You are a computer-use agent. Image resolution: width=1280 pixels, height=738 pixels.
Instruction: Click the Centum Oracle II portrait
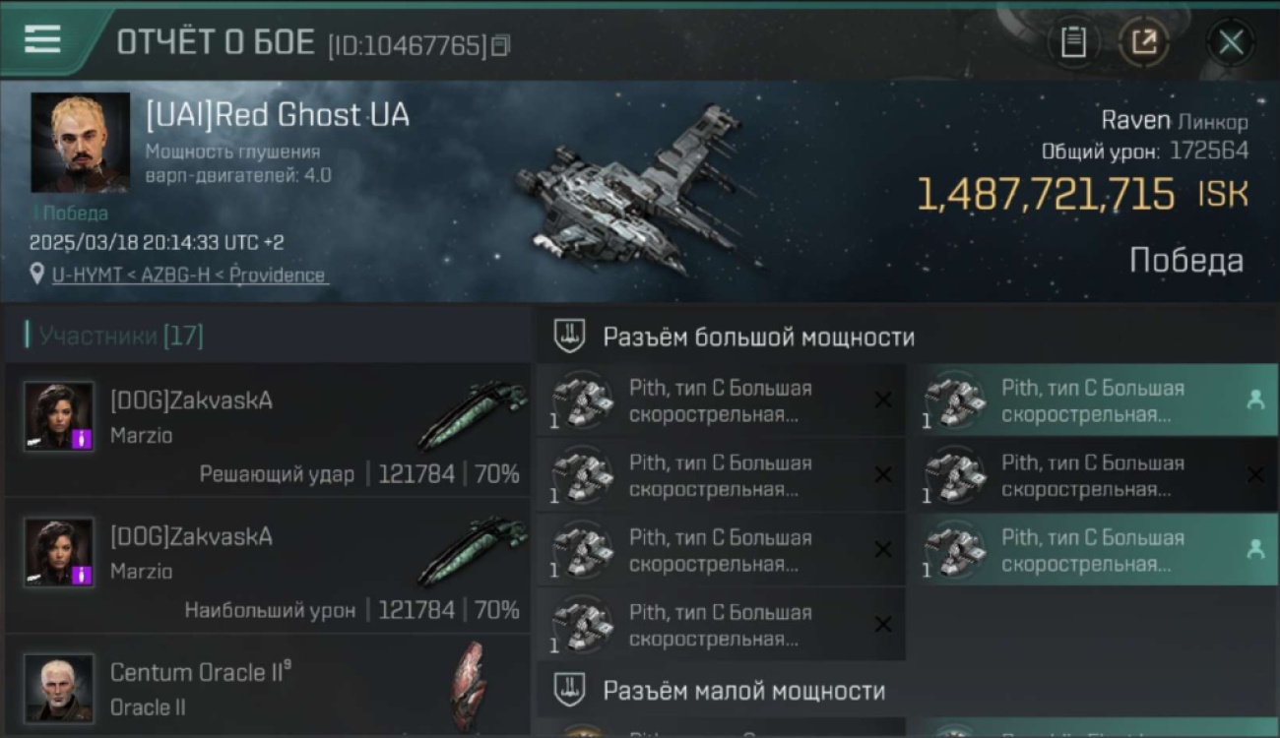(x=59, y=688)
